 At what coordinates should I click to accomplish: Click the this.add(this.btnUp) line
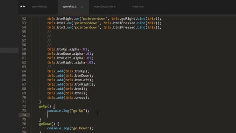pos(68,71)
